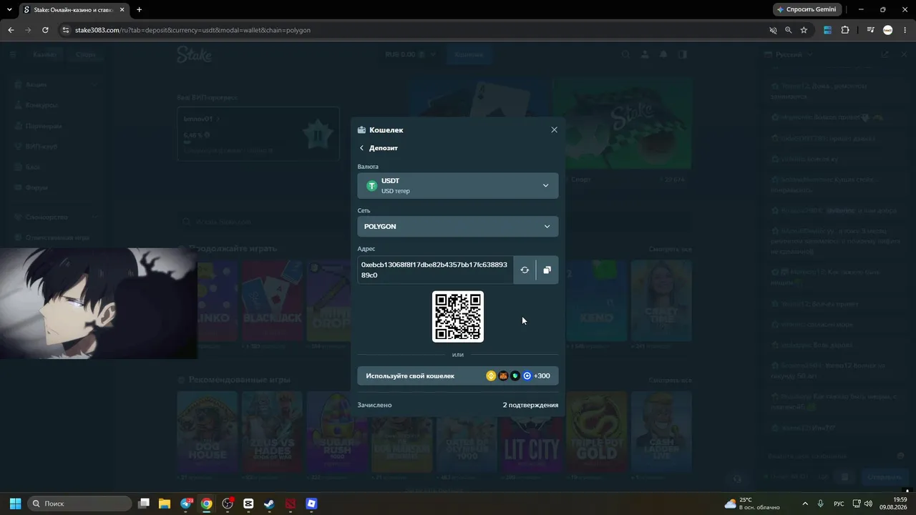Open the Chrome profile avatar
The image size is (916, 515).
click(x=888, y=30)
